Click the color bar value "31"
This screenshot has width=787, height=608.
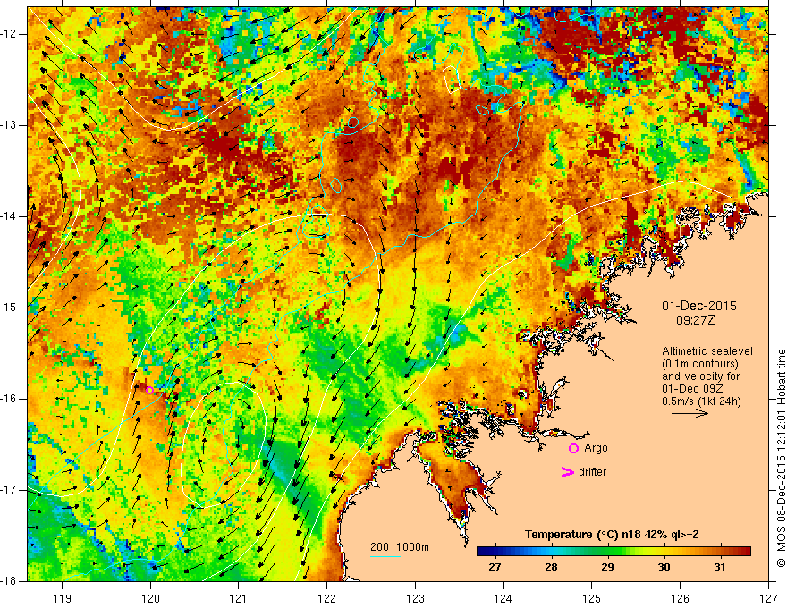720,568
